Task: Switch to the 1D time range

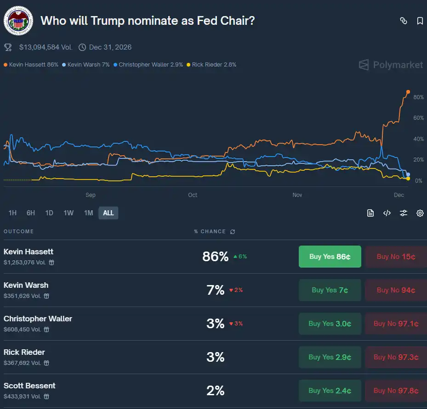Action: click(49, 213)
